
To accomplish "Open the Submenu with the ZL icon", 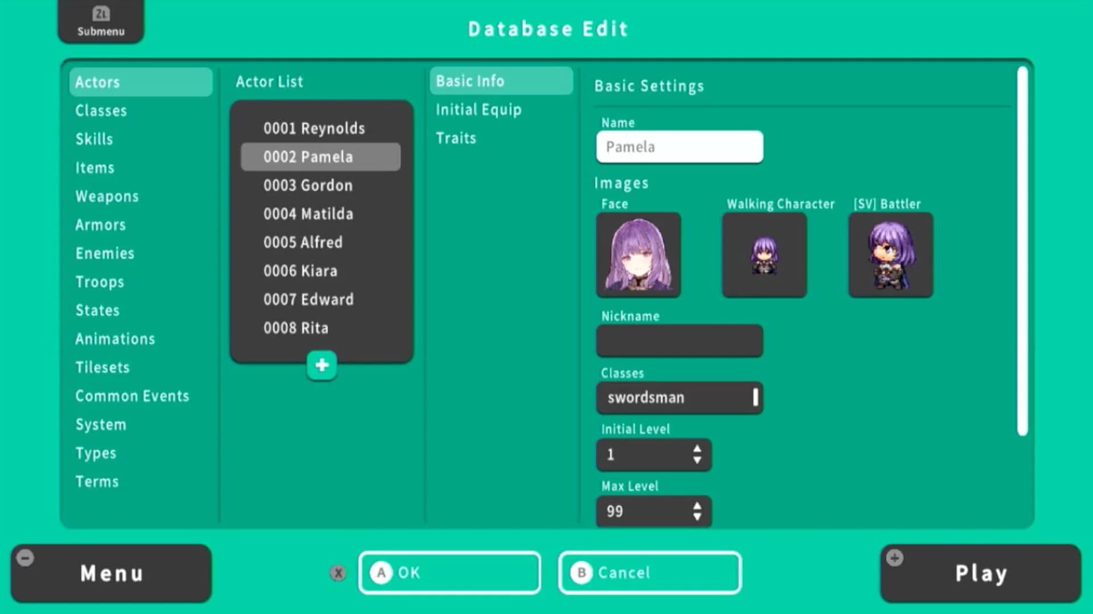I will [x=100, y=22].
